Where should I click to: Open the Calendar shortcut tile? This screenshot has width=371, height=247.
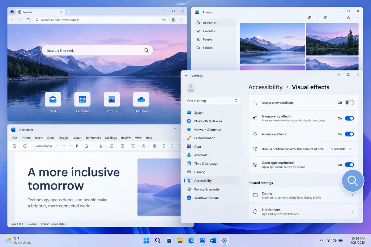pos(82,99)
